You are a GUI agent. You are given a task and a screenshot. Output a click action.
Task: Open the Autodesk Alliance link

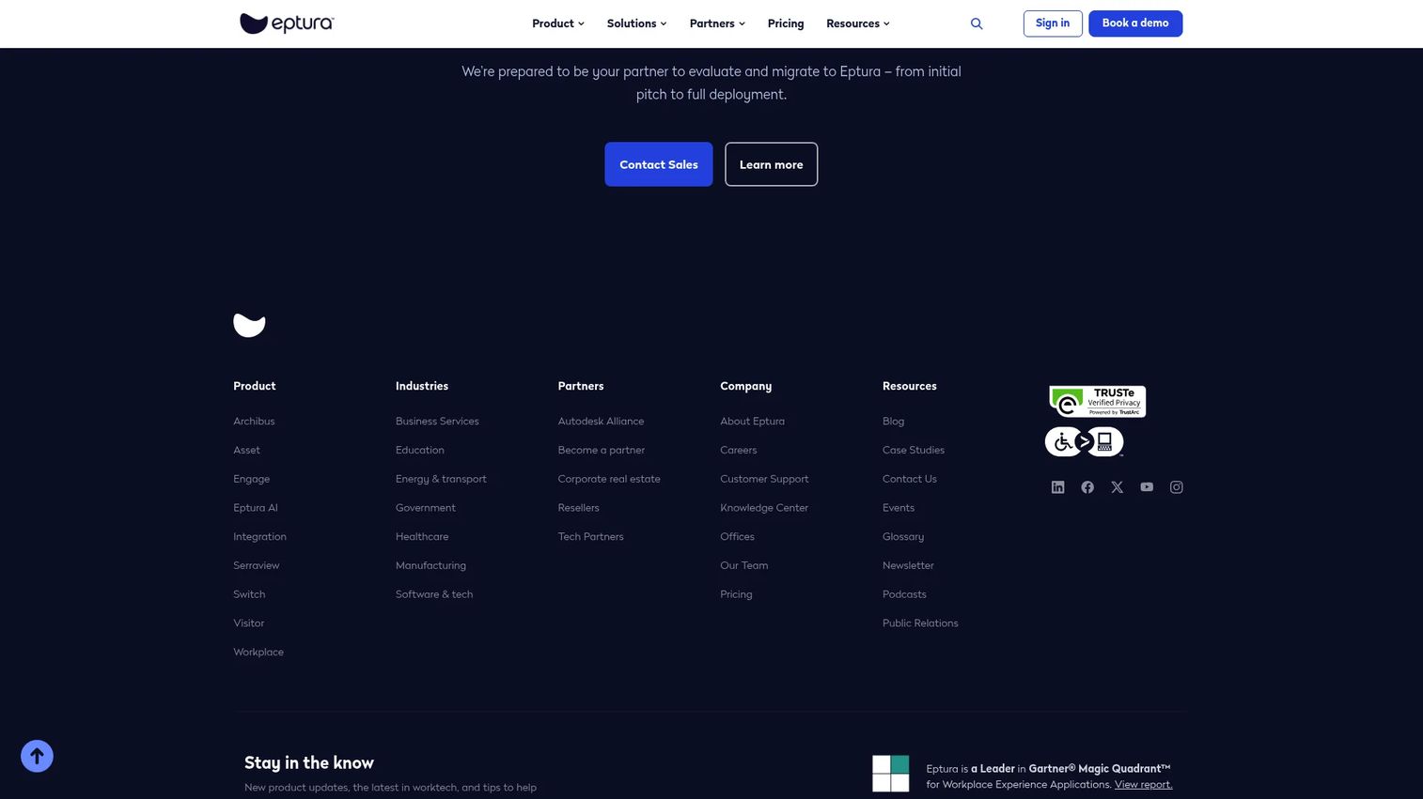click(x=602, y=422)
